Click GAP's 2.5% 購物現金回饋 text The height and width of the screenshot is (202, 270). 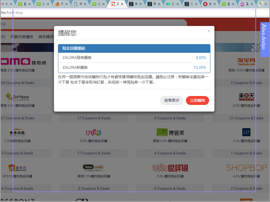[246, 141]
